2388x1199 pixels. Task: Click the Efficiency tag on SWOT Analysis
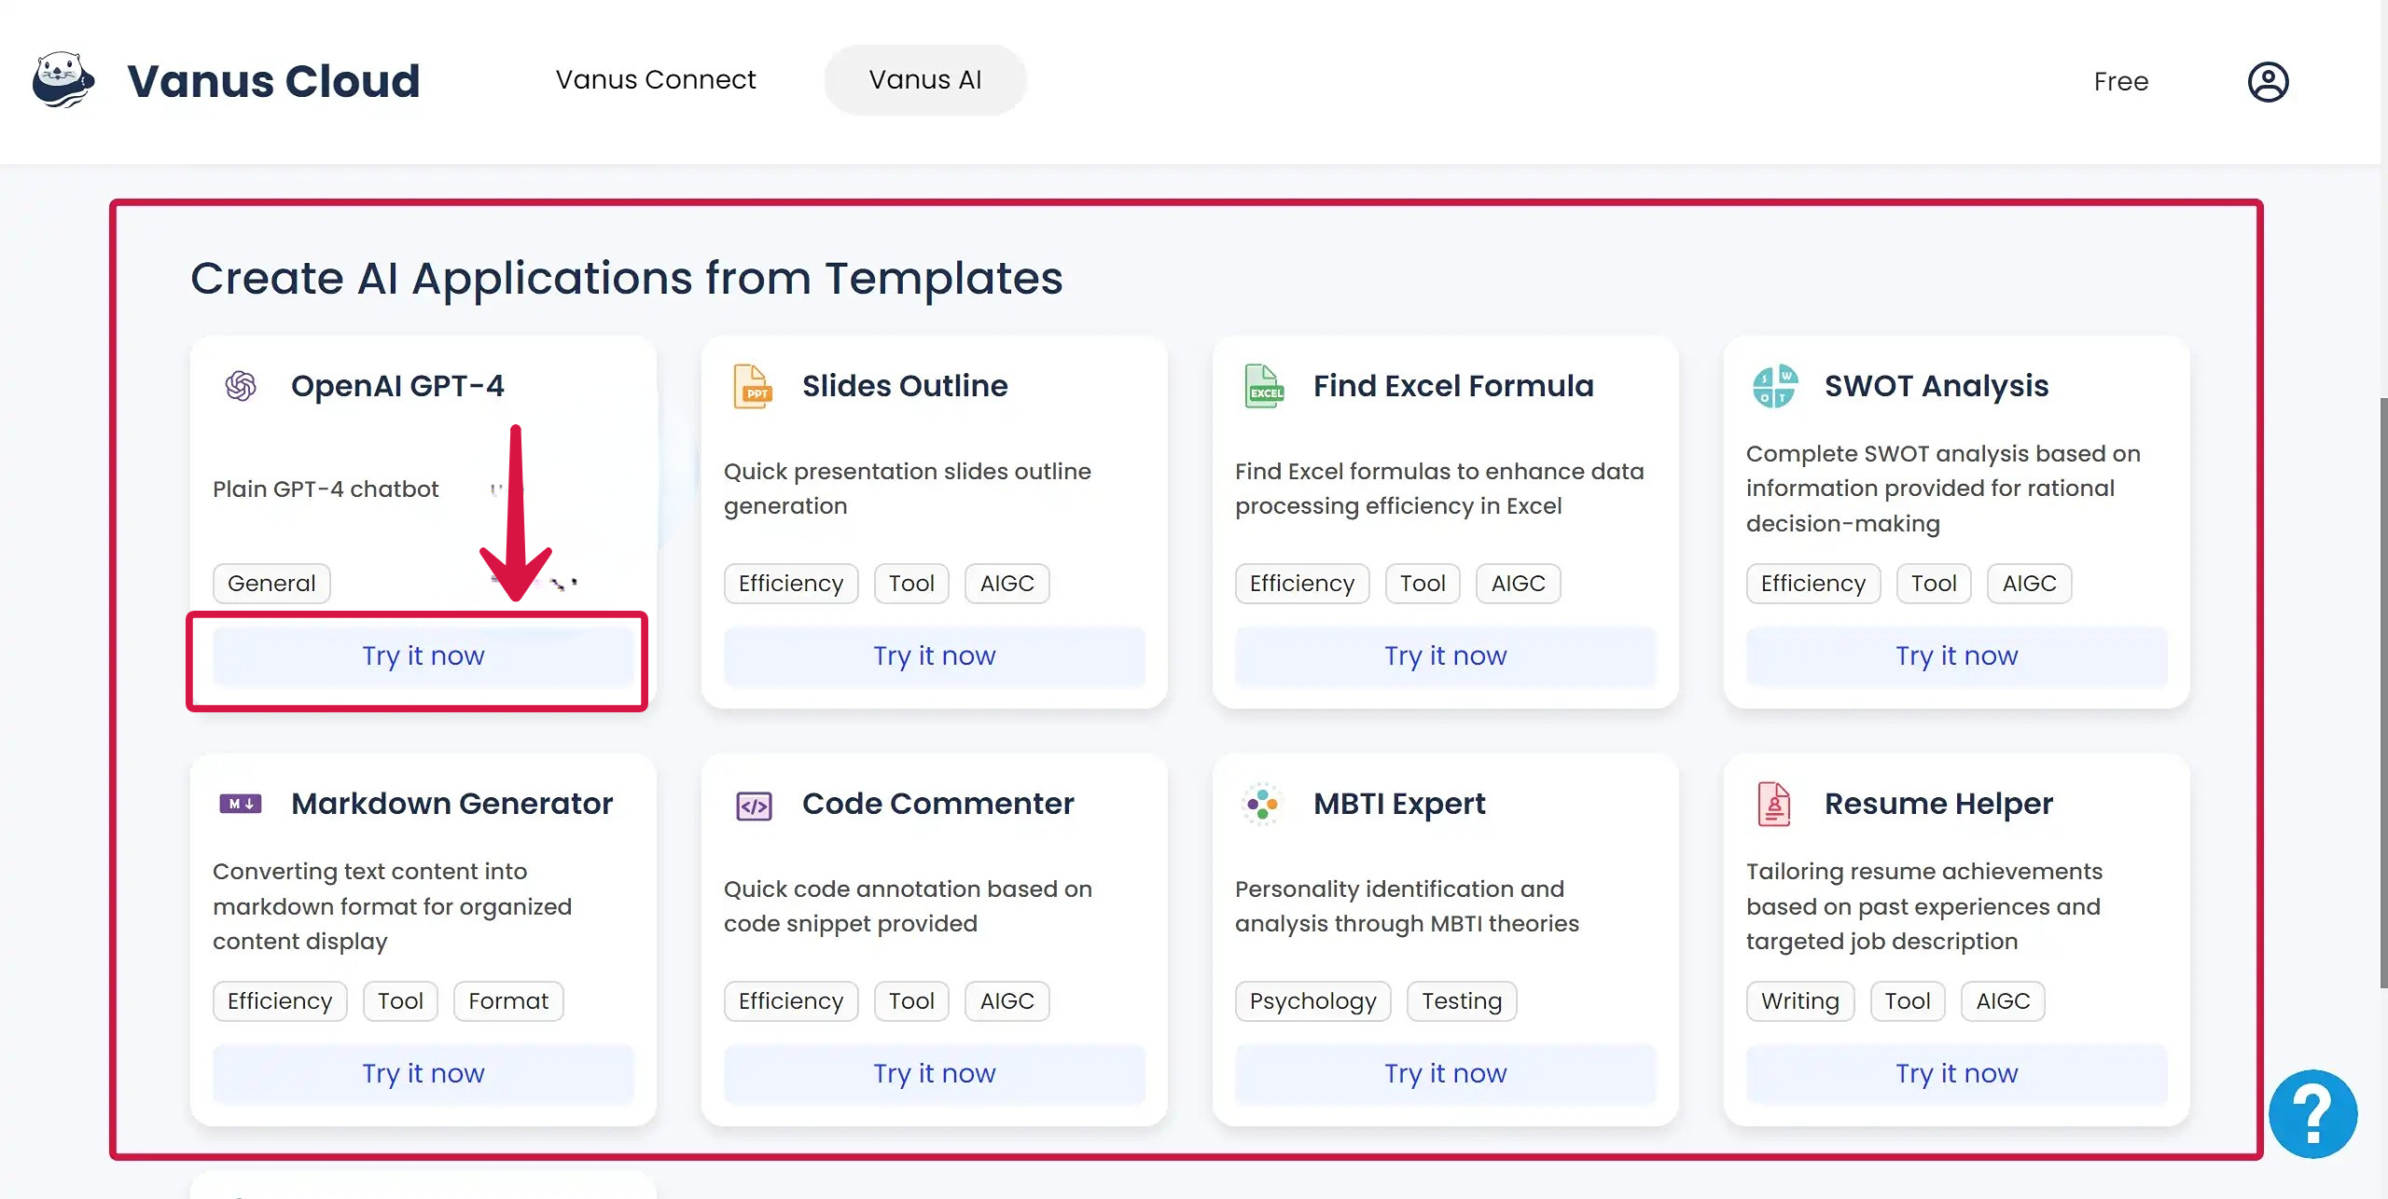[x=1813, y=584]
